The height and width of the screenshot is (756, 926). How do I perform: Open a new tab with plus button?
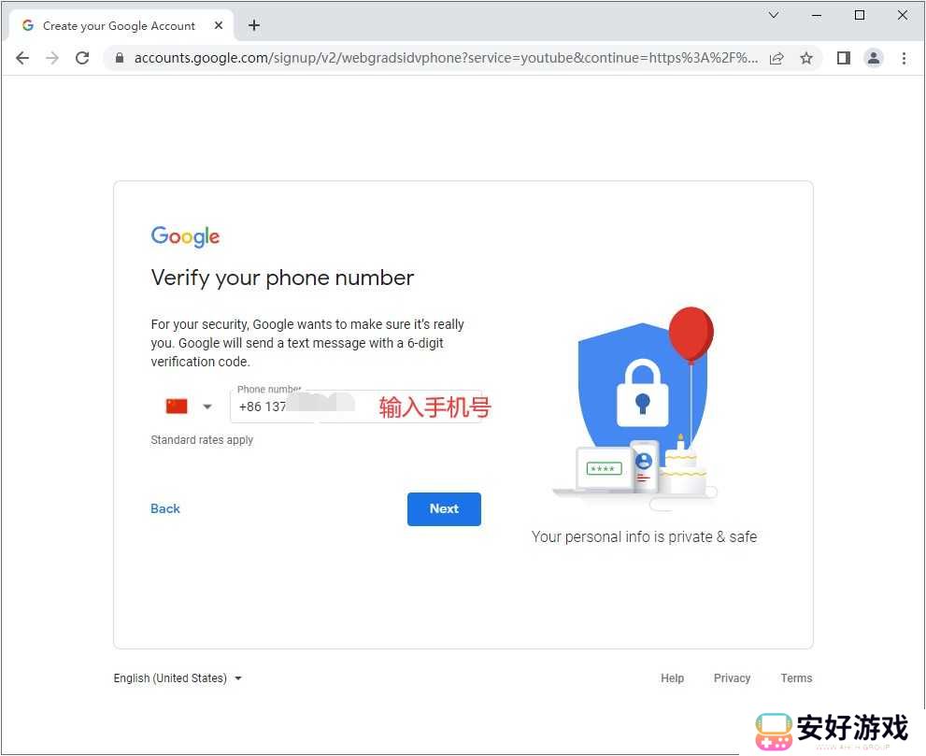(254, 25)
